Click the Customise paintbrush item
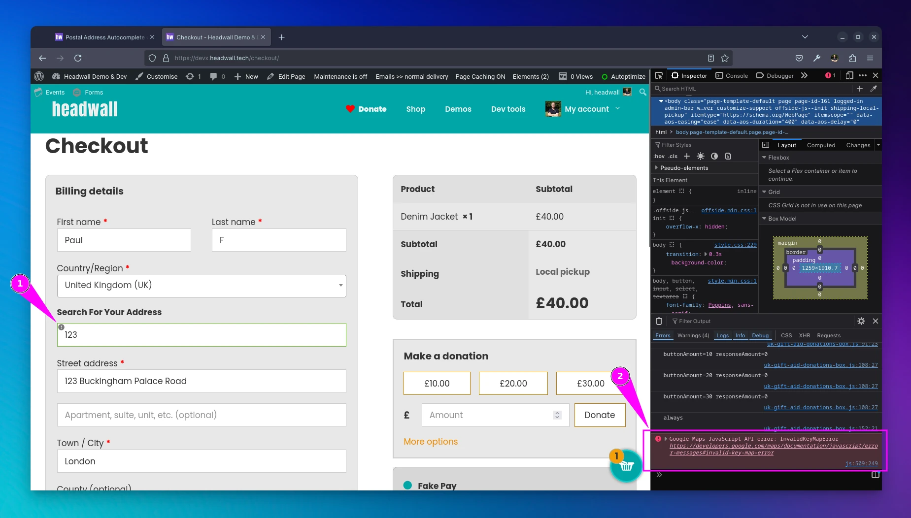911x518 pixels. tap(156, 76)
